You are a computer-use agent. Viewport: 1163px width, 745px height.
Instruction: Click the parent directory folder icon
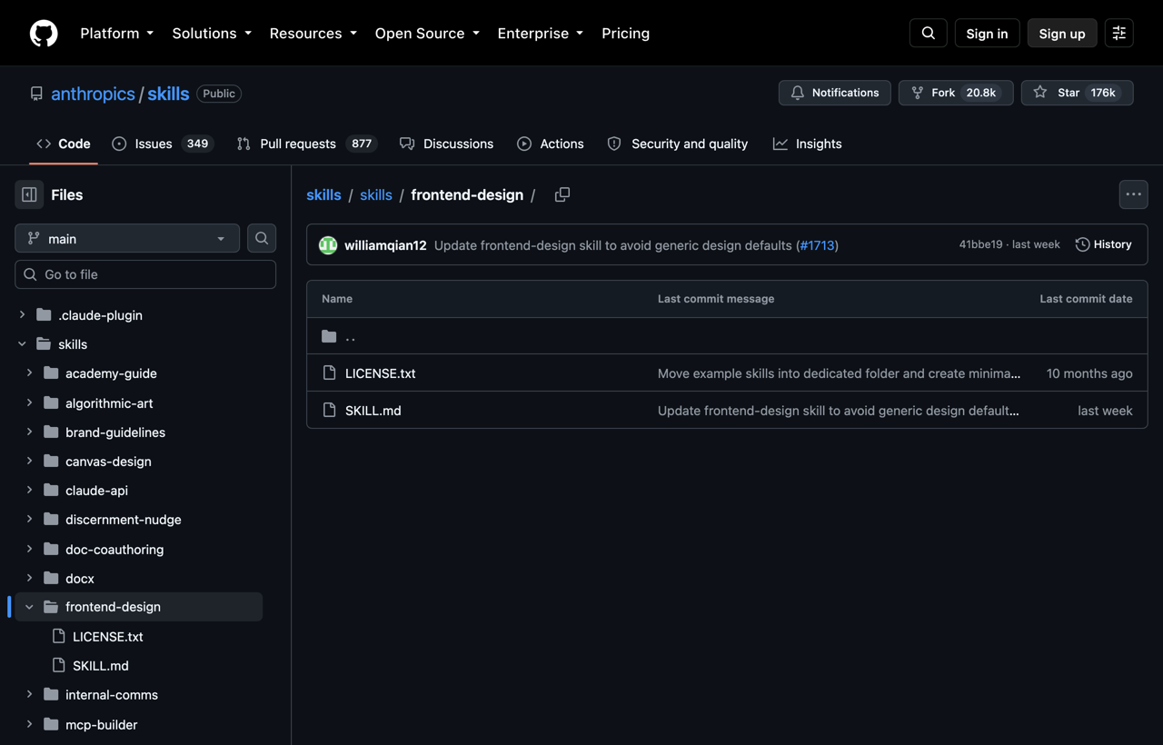329,336
